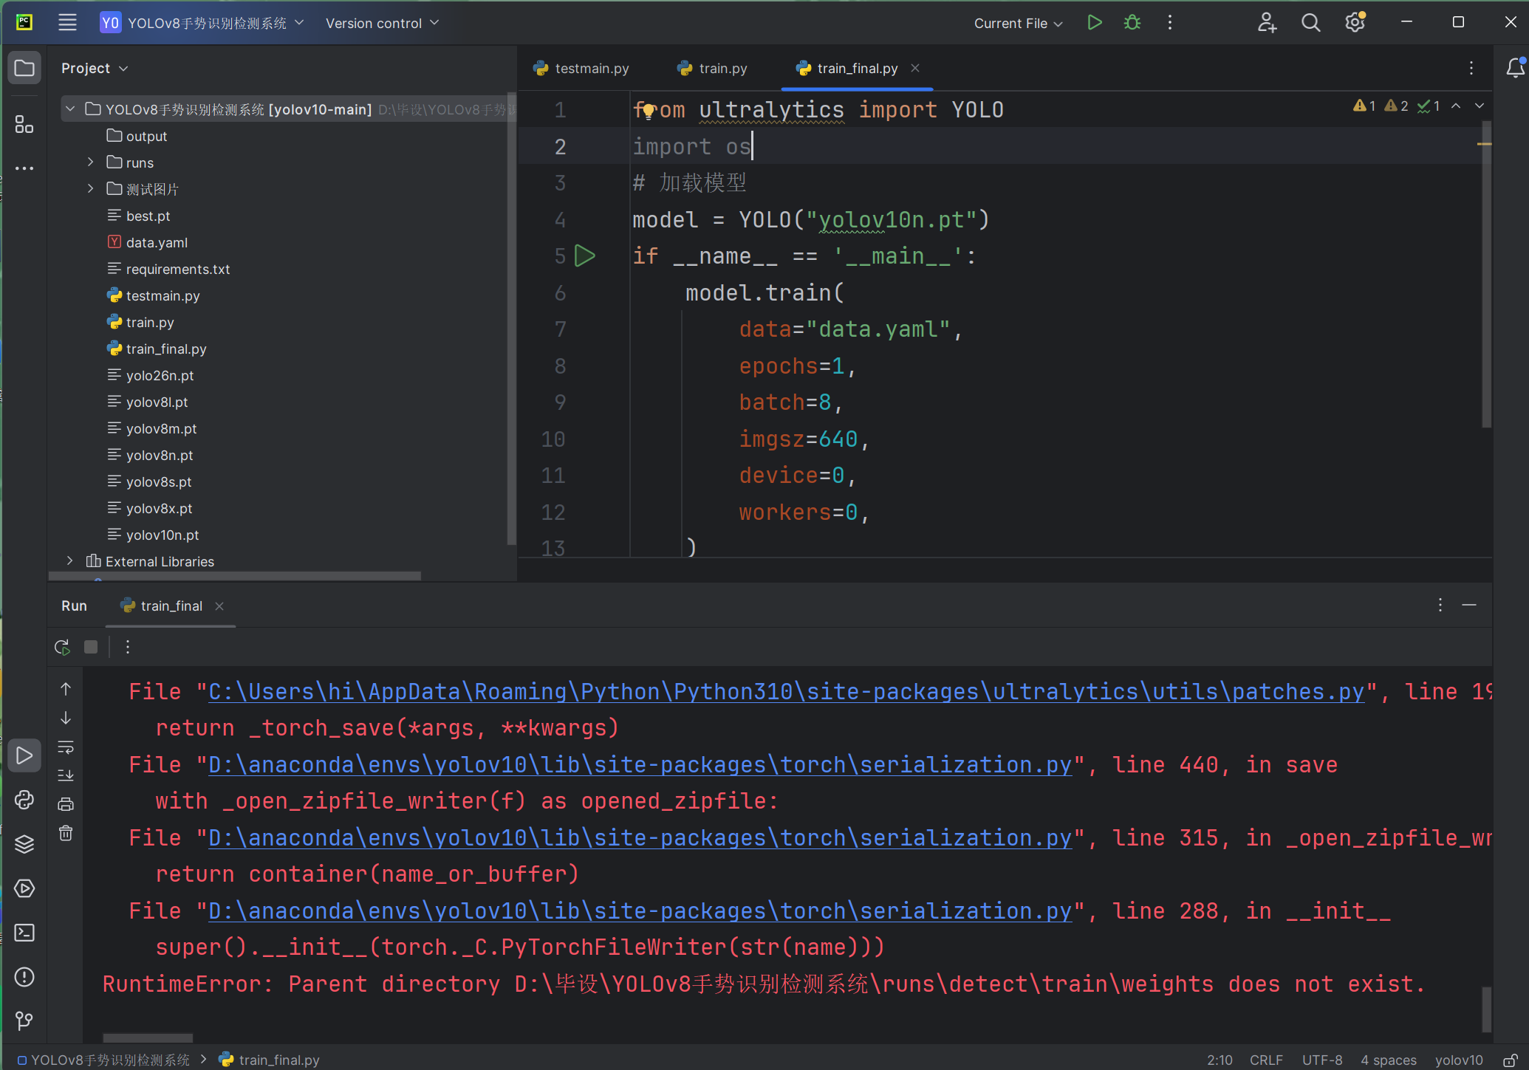The height and width of the screenshot is (1070, 1529).
Task: Open the Git tool window
Action: 24,1021
